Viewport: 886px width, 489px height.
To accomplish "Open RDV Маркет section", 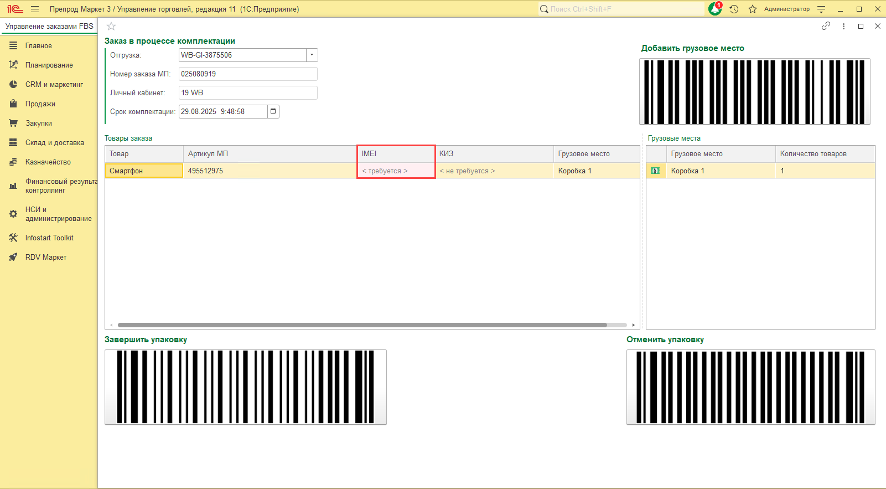I will click(x=46, y=257).
